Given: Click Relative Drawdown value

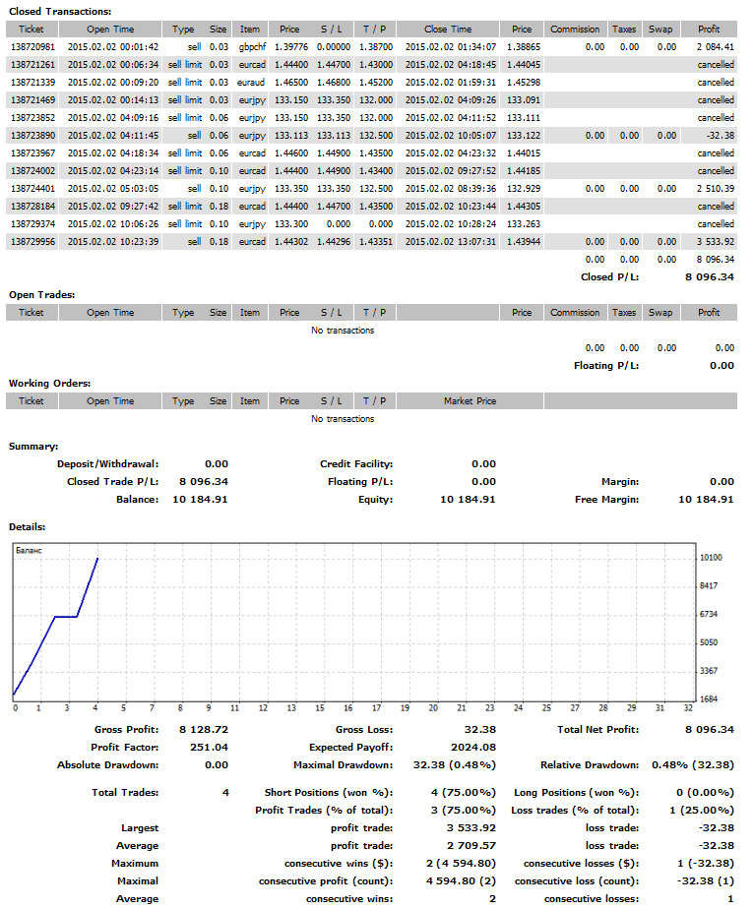Looking at the screenshot, I should tap(693, 765).
